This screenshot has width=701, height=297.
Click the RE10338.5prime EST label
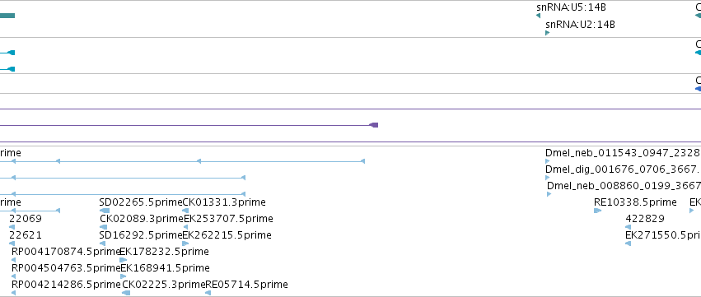pos(635,202)
